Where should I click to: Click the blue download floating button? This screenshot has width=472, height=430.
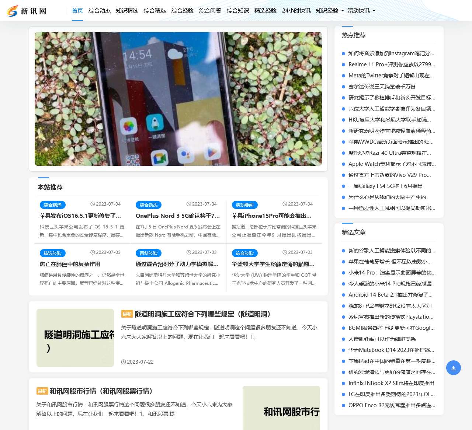point(454,368)
